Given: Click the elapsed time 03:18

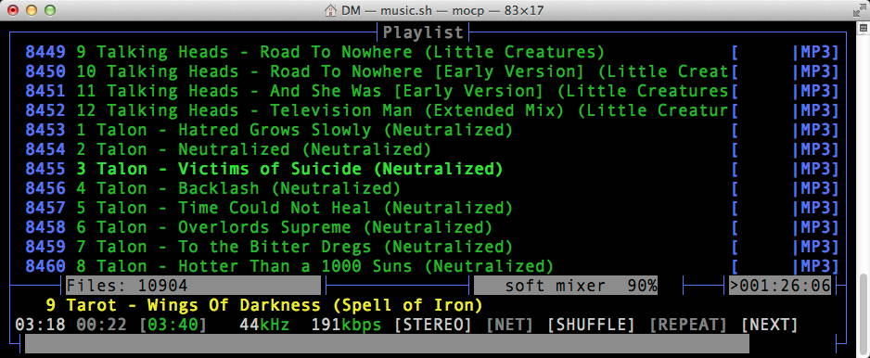Looking at the screenshot, I should [x=40, y=325].
